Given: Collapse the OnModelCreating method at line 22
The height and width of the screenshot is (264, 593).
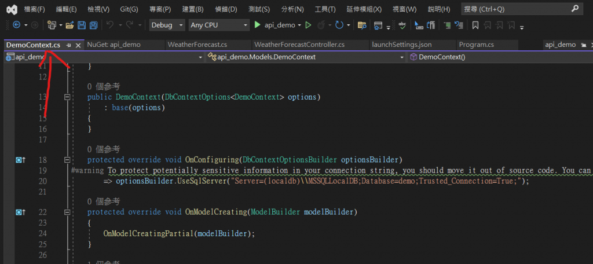Looking at the screenshot, I should point(67,212).
